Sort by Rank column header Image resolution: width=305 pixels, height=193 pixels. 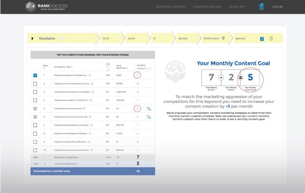click(45, 67)
